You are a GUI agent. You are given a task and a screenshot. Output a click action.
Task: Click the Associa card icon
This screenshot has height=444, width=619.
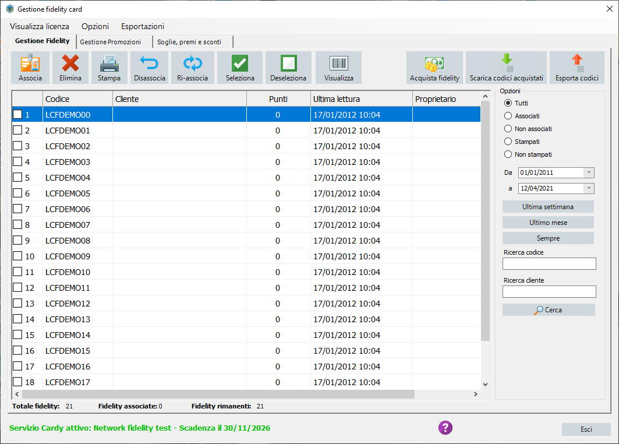tap(30, 63)
